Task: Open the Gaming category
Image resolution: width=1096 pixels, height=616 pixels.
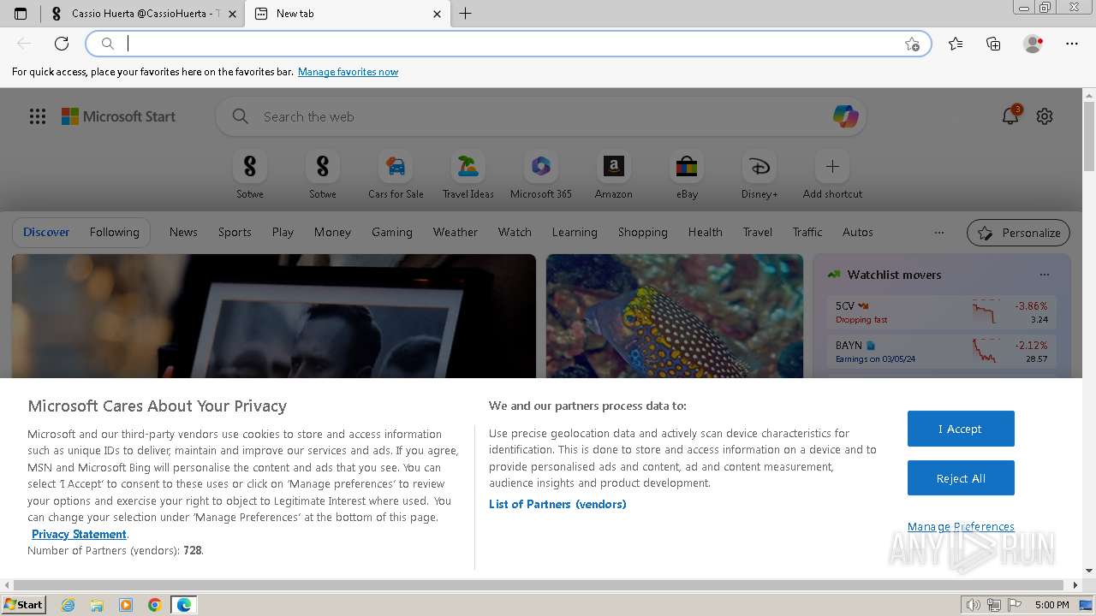Action: pos(392,232)
